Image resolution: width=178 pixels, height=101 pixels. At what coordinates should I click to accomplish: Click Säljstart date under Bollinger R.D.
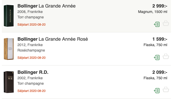[31, 91]
